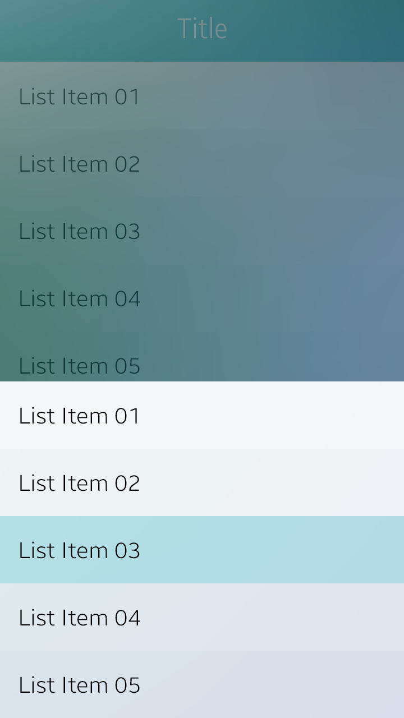Screen dimensions: 404x718
Task: Select List Item 02 in dimmed background list
Action: click(x=79, y=164)
